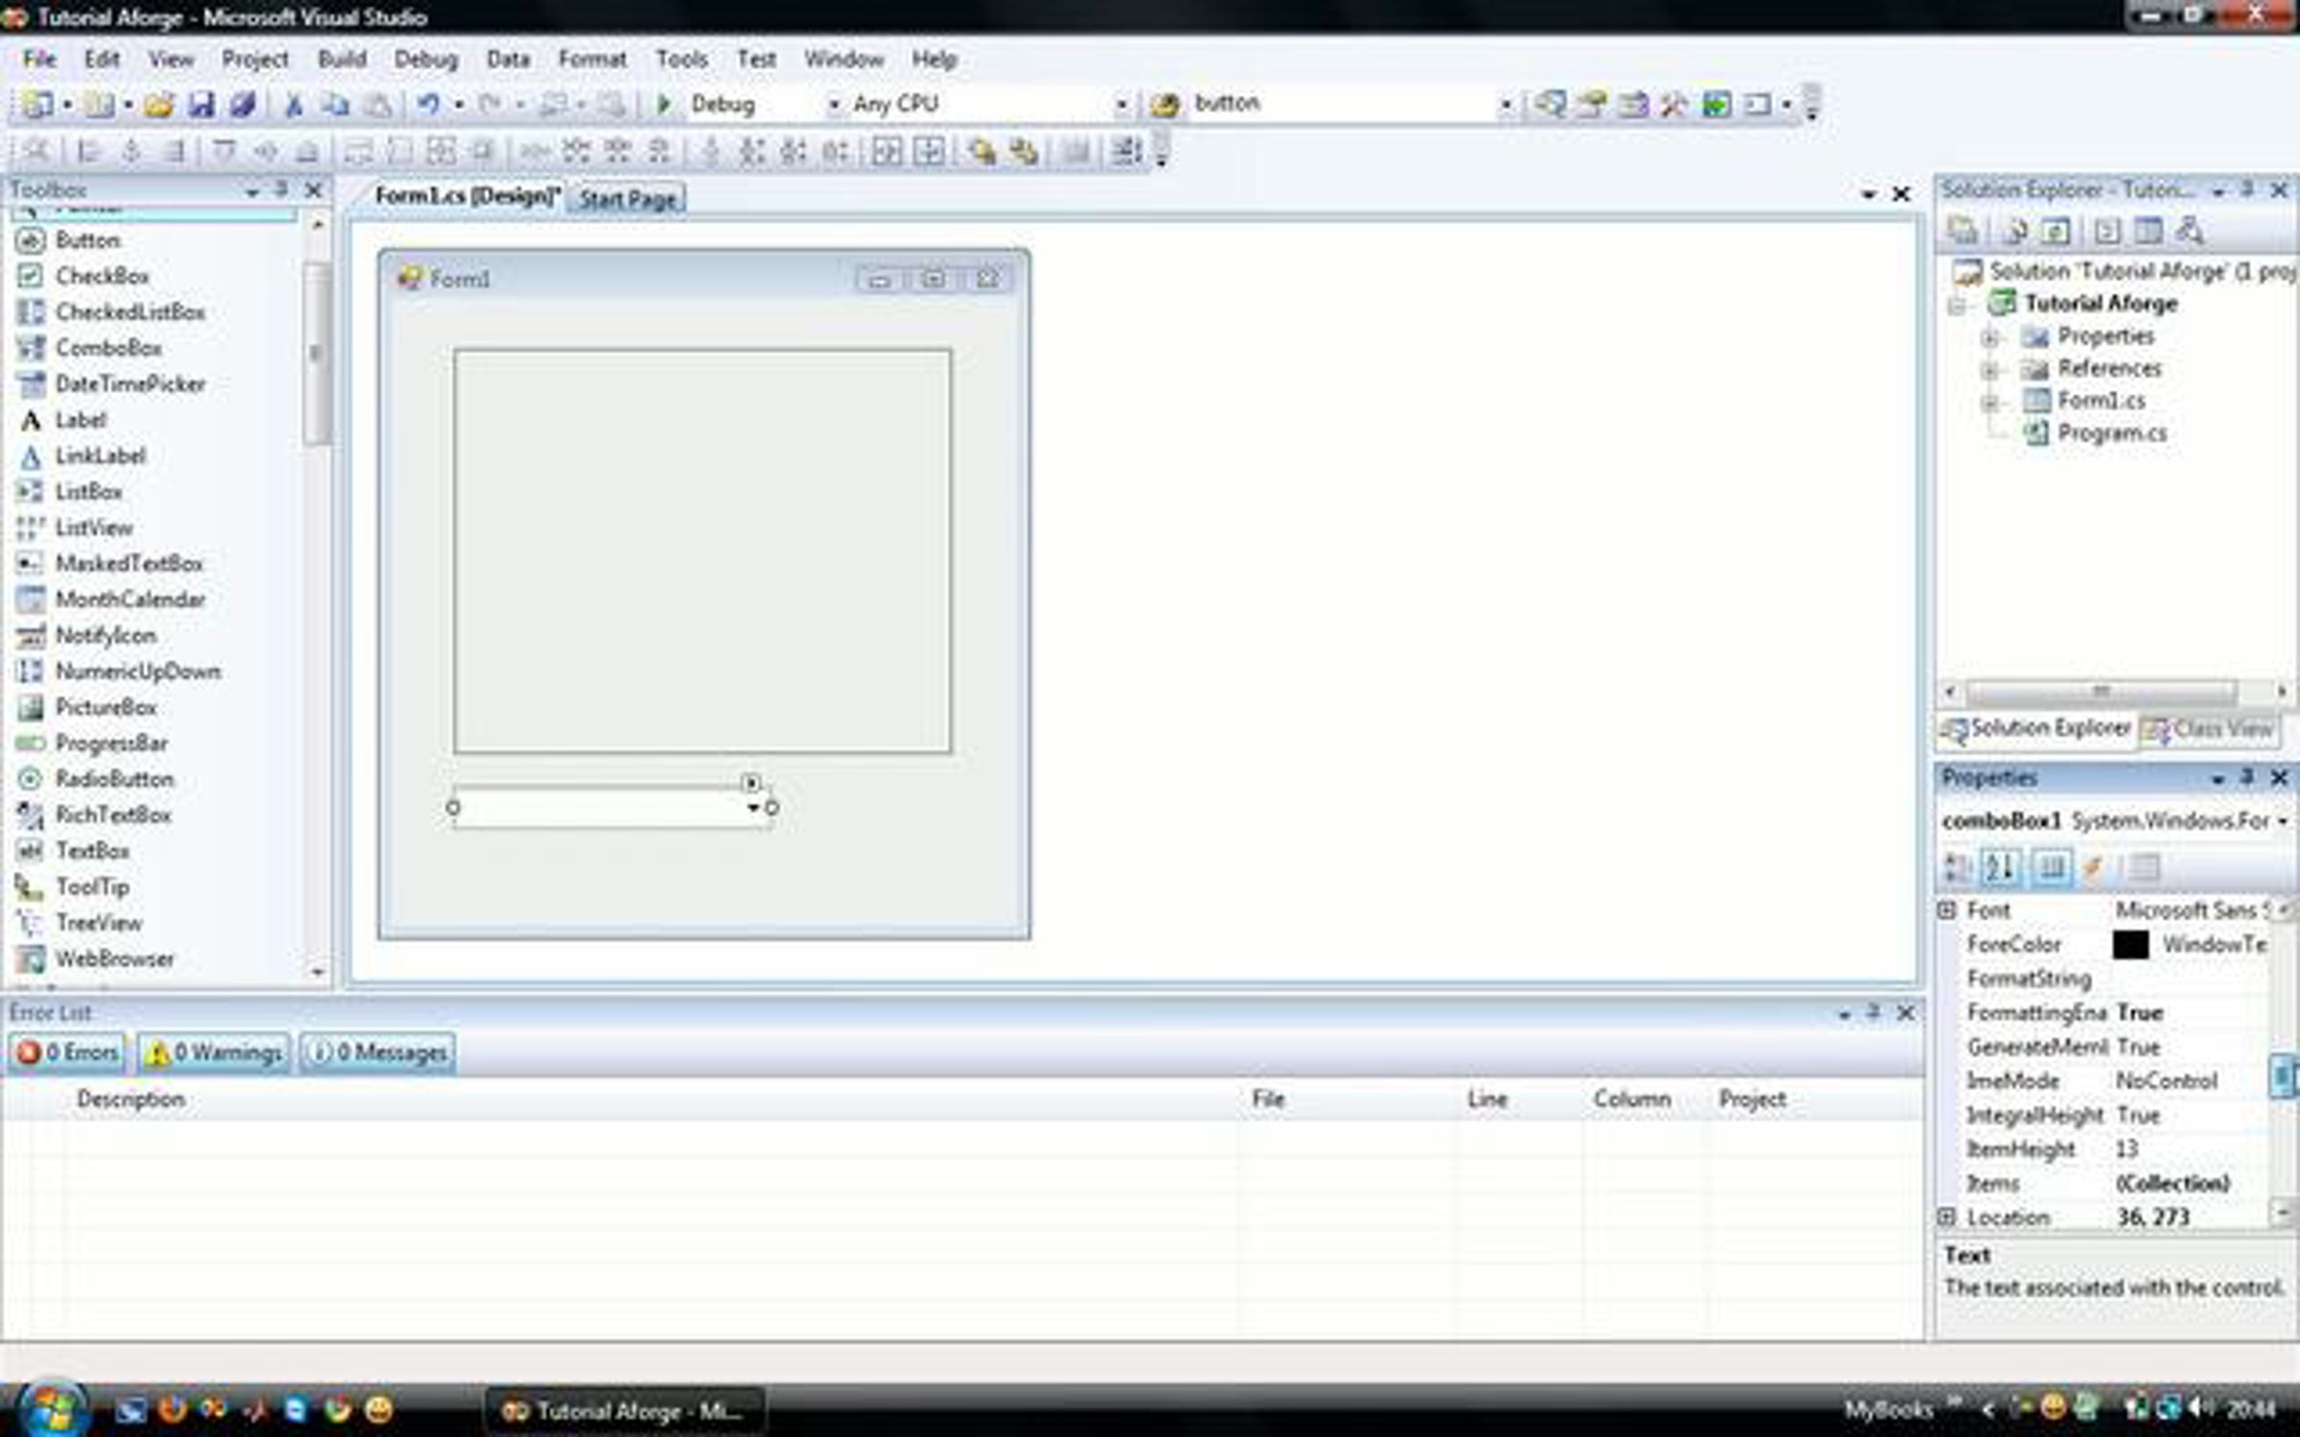2300x1437 pixels.
Task: Toggle the 0 Errors filter button
Action: coord(67,1052)
